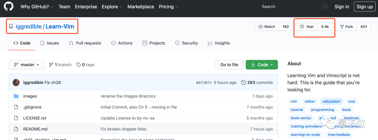The height and width of the screenshot is (140, 378).
Task: Click the Go to file button
Action: [x=229, y=65]
